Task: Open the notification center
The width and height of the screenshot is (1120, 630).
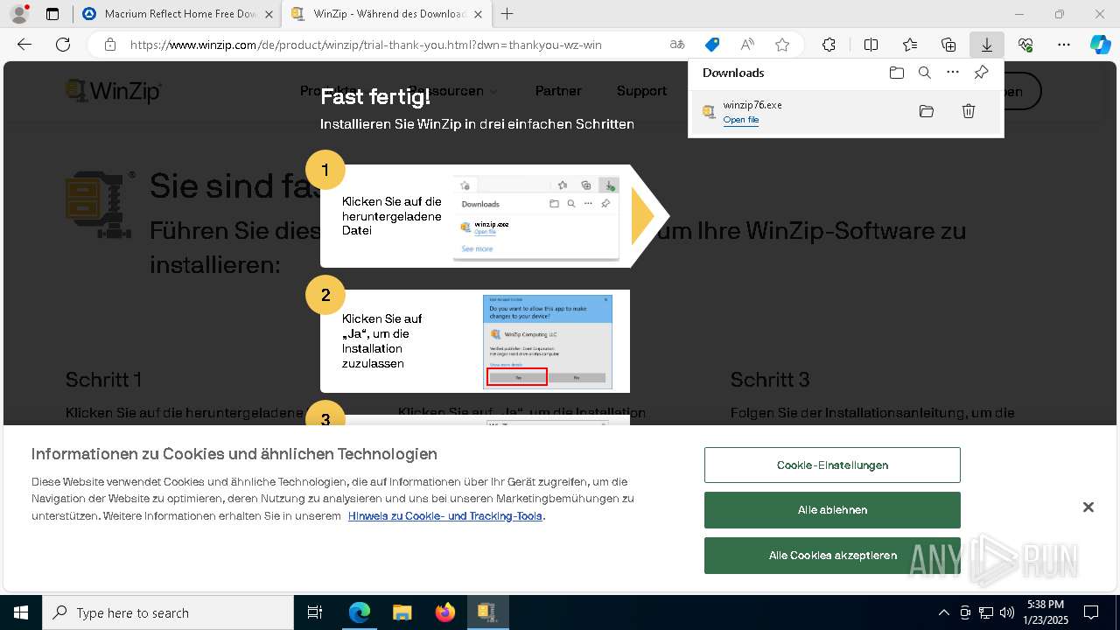Action: click(x=1091, y=612)
